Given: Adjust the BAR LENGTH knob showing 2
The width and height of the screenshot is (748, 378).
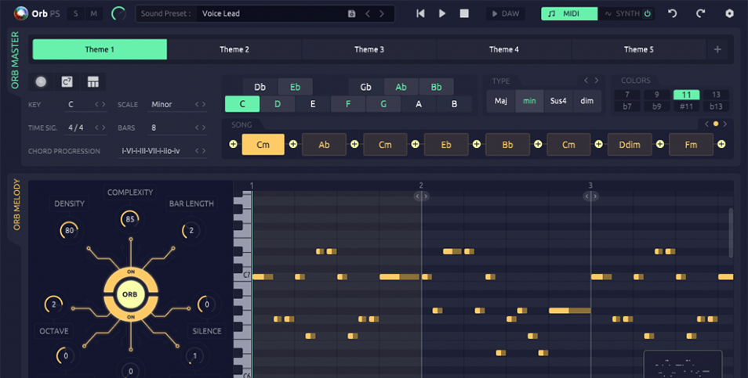Looking at the screenshot, I should pyautogui.click(x=191, y=230).
